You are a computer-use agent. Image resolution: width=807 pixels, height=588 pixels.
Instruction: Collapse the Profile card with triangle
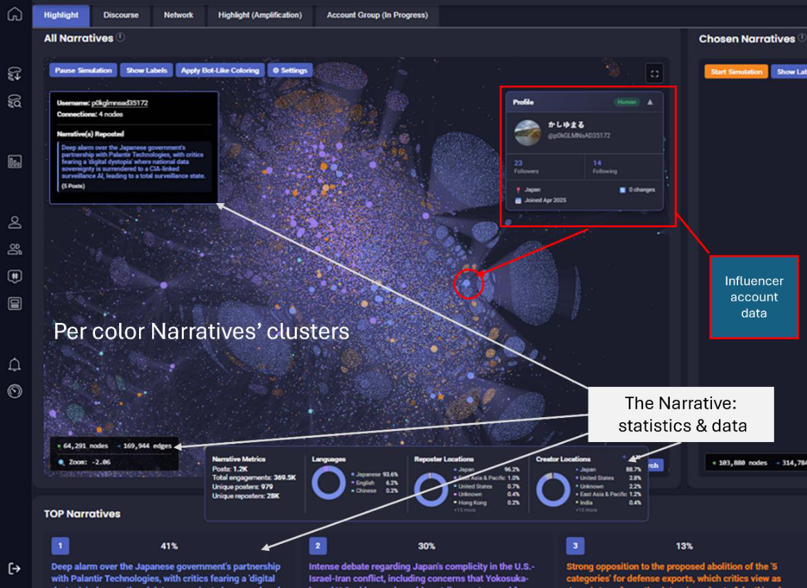(x=650, y=103)
